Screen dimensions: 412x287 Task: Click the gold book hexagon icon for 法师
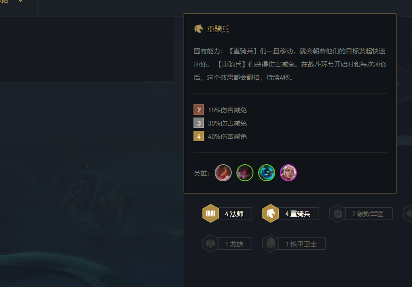pyautogui.click(x=210, y=213)
